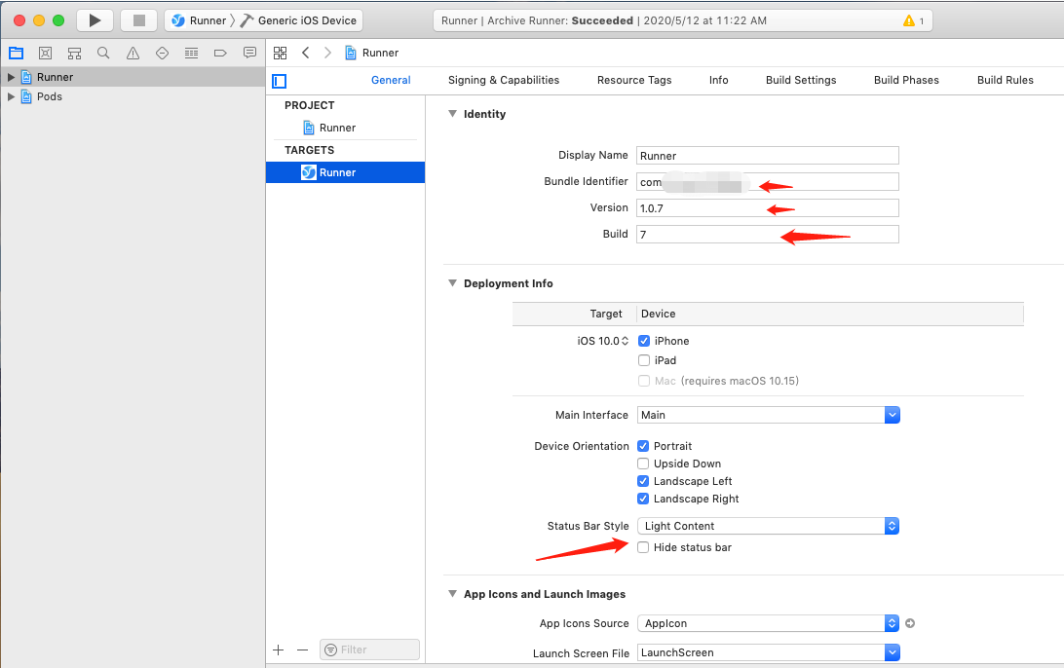Click the Archive Runner Succeeded status

604,21
